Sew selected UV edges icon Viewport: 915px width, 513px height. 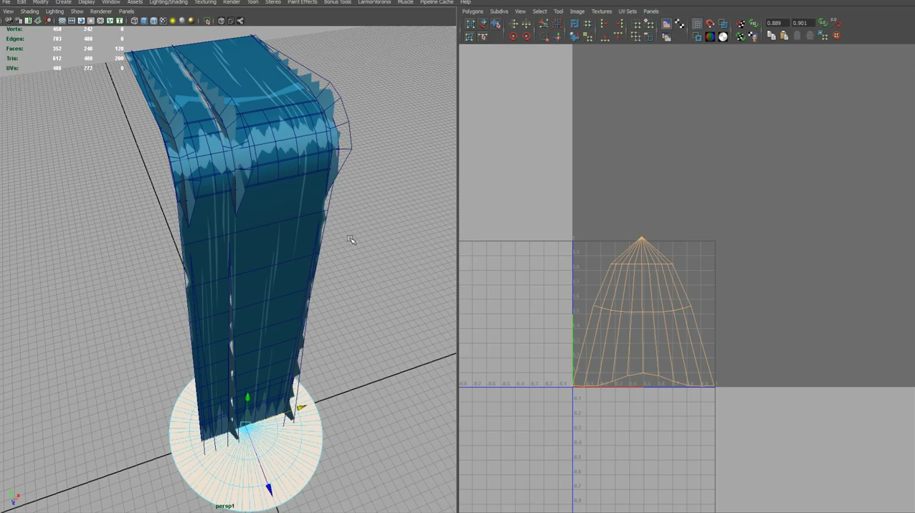(x=557, y=23)
